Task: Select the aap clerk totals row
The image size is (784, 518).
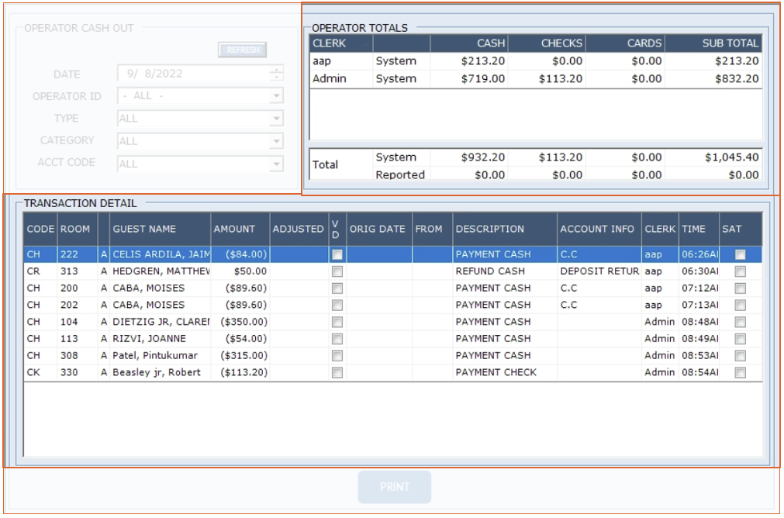Action: coord(535,61)
